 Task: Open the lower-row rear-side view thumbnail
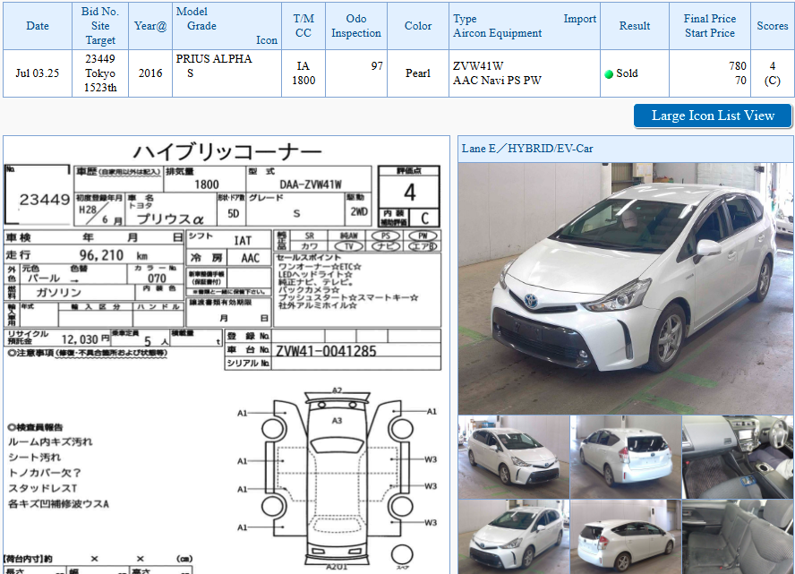626,537
